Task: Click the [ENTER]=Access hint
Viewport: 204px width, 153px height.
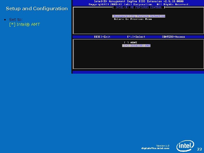Action: click(x=173, y=37)
